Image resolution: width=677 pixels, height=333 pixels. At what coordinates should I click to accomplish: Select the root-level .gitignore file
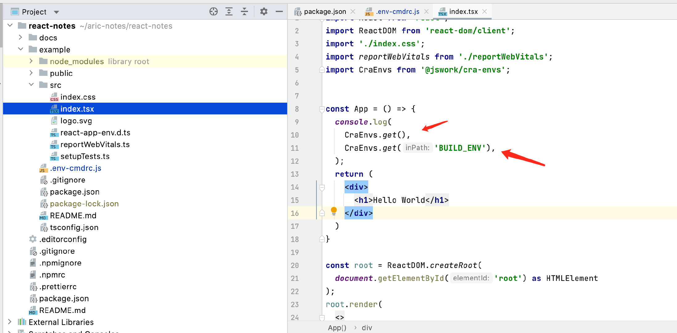(x=57, y=251)
